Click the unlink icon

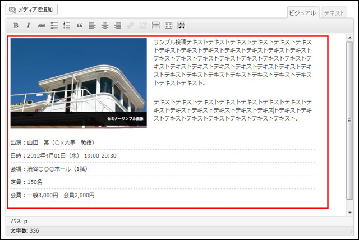(x=143, y=26)
